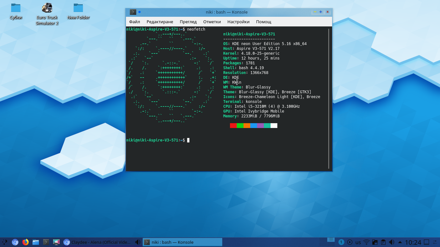The image size is (440, 247).
Task: Open the Файл menu in Konsole
Action: [134, 22]
